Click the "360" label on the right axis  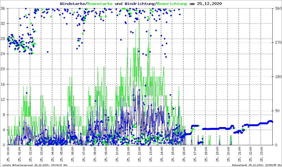point(278,8)
